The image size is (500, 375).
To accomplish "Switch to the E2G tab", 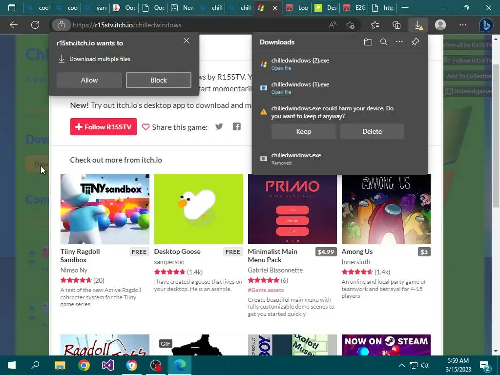I will (x=354, y=8).
